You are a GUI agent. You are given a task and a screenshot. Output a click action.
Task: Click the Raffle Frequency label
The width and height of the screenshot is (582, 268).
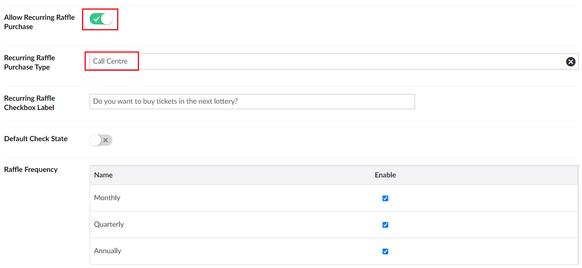click(x=31, y=169)
